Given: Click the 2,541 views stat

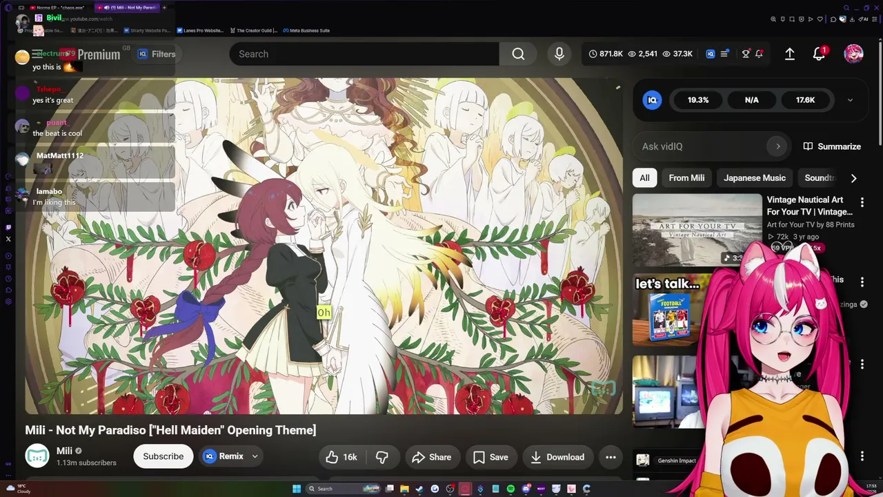Looking at the screenshot, I should click(x=642, y=54).
